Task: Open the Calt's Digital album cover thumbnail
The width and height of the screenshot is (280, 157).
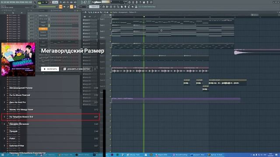Action: 18,59
